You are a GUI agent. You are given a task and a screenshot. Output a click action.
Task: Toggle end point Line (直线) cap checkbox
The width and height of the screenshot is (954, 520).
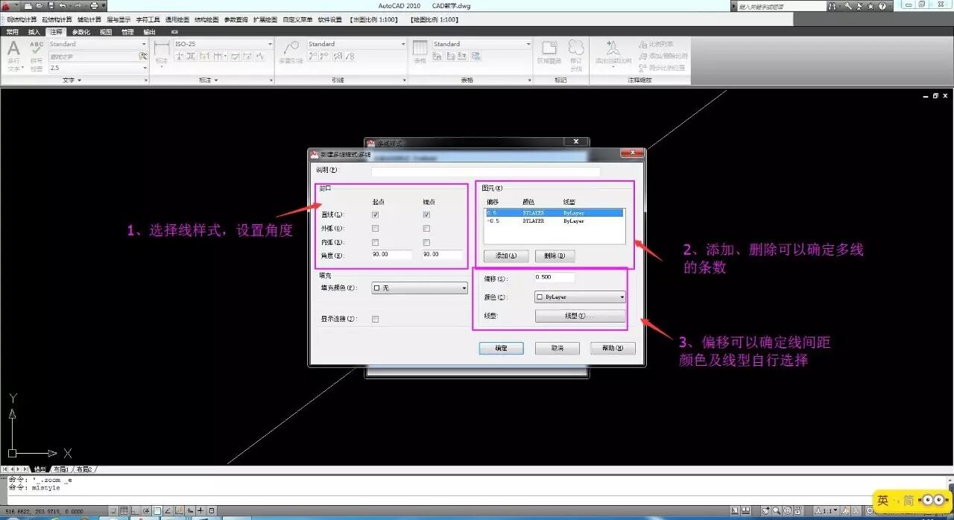pos(426,215)
